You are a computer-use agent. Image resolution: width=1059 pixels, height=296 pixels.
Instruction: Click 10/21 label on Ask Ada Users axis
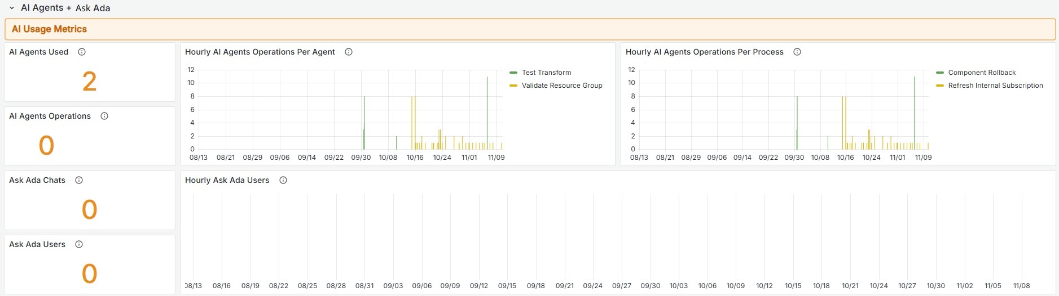click(850, 286)
